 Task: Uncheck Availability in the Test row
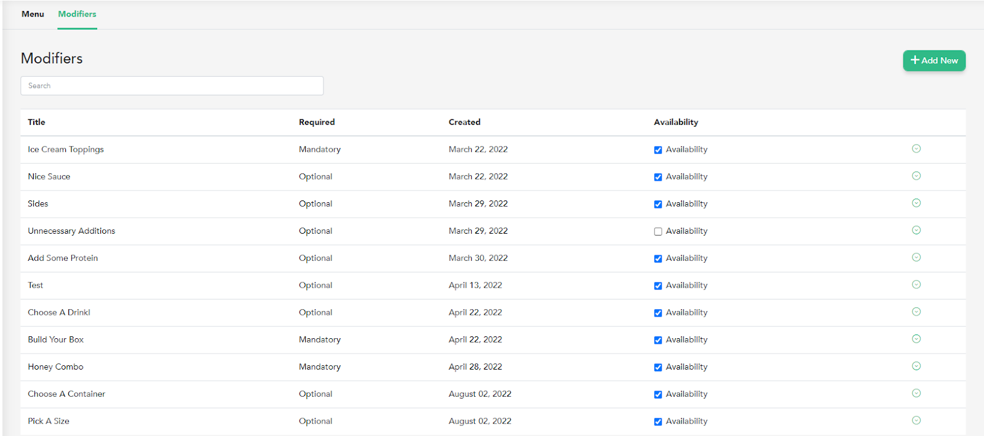pyautogui.click(x=658, y=286)
